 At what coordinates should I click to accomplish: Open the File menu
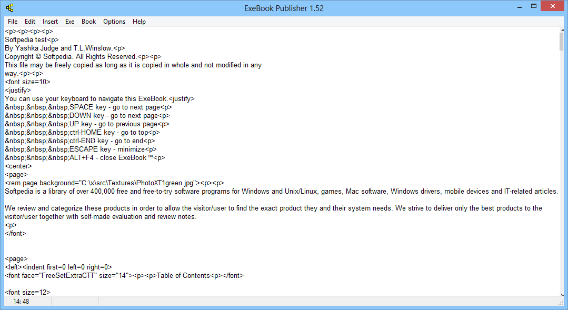coord(13,22)
